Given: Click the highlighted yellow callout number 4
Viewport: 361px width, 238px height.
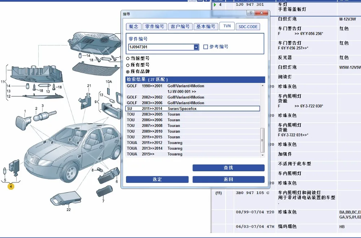Looking at the screenshot, I should tap(11, 186).
